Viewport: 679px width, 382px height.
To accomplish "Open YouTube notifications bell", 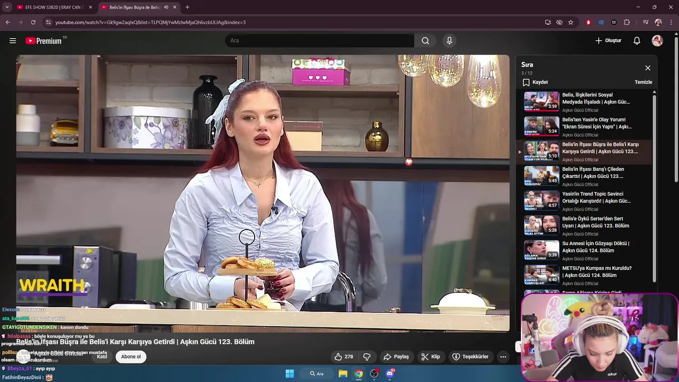I will click(x=637, y=40).
